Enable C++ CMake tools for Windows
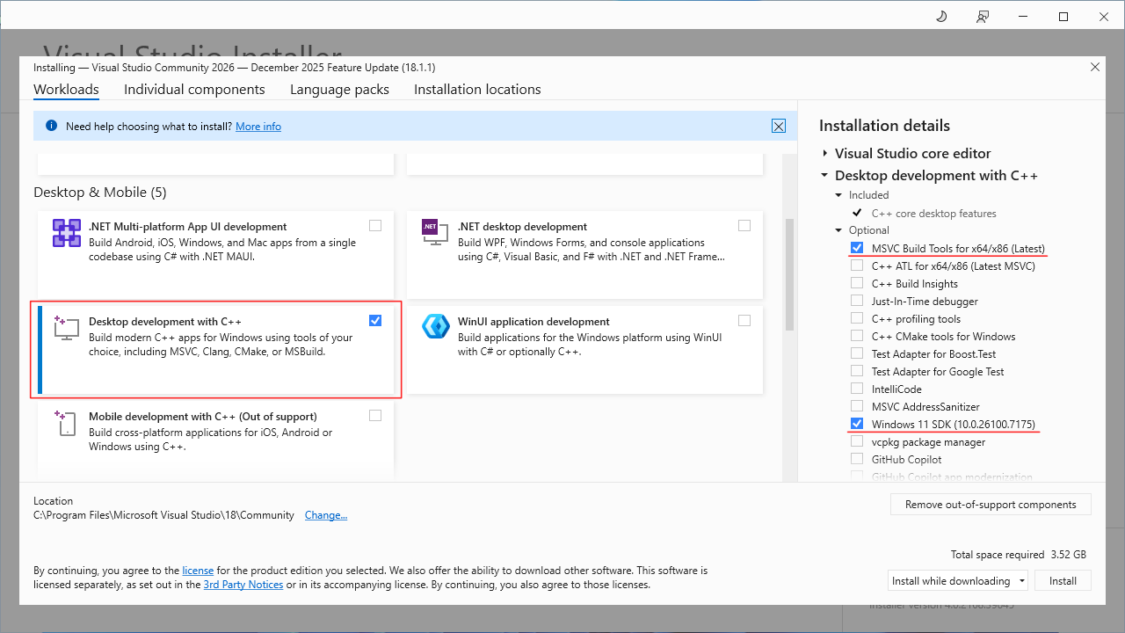 (x=857, y=336)
